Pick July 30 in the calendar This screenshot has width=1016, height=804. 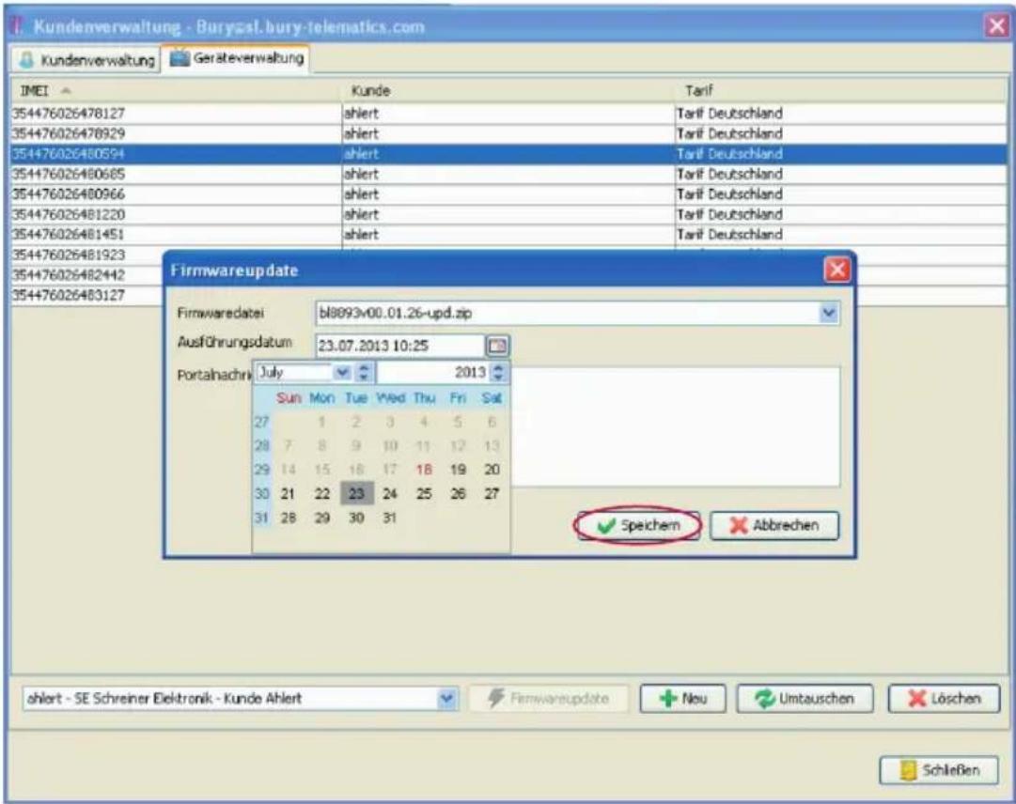point(356,518)
